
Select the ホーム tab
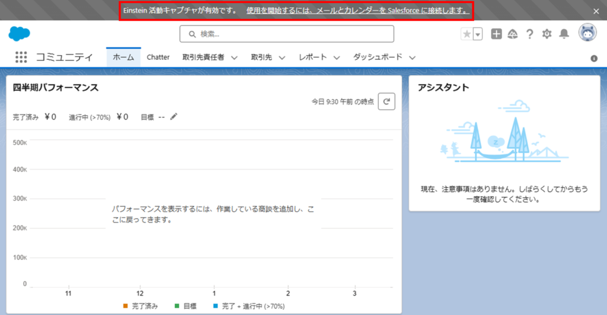tap(123, 58)
